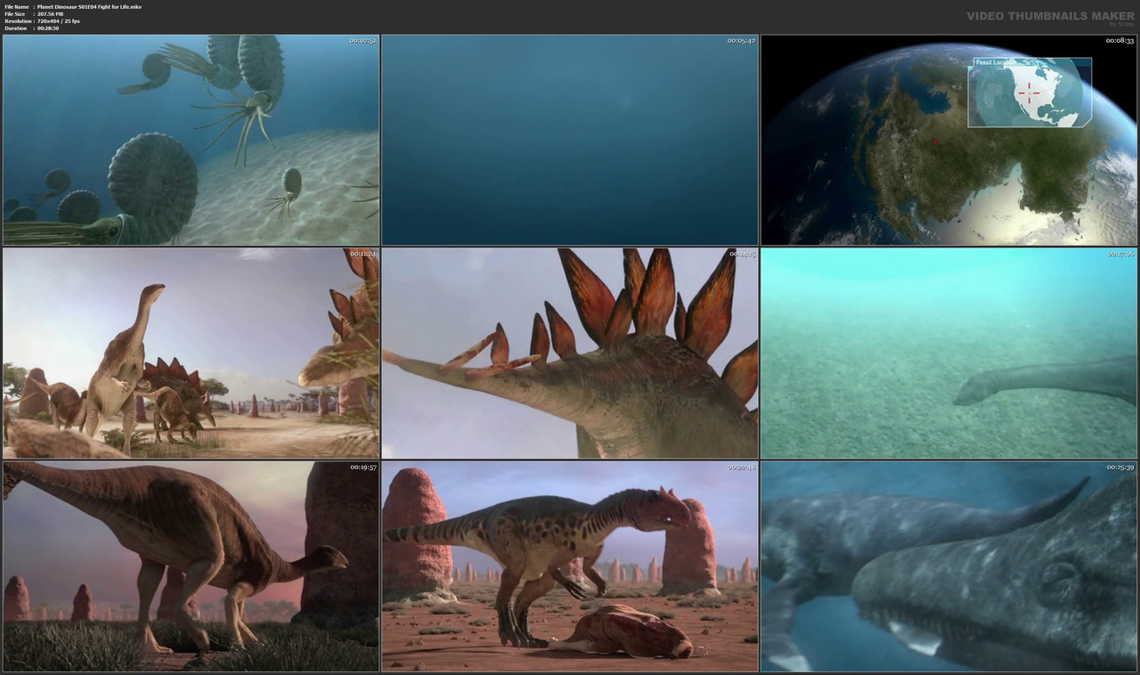Open the Stegosaurus back plates close-up frame
The height and width of the screenshot is (675, 1140).
(x=569, y=352)
